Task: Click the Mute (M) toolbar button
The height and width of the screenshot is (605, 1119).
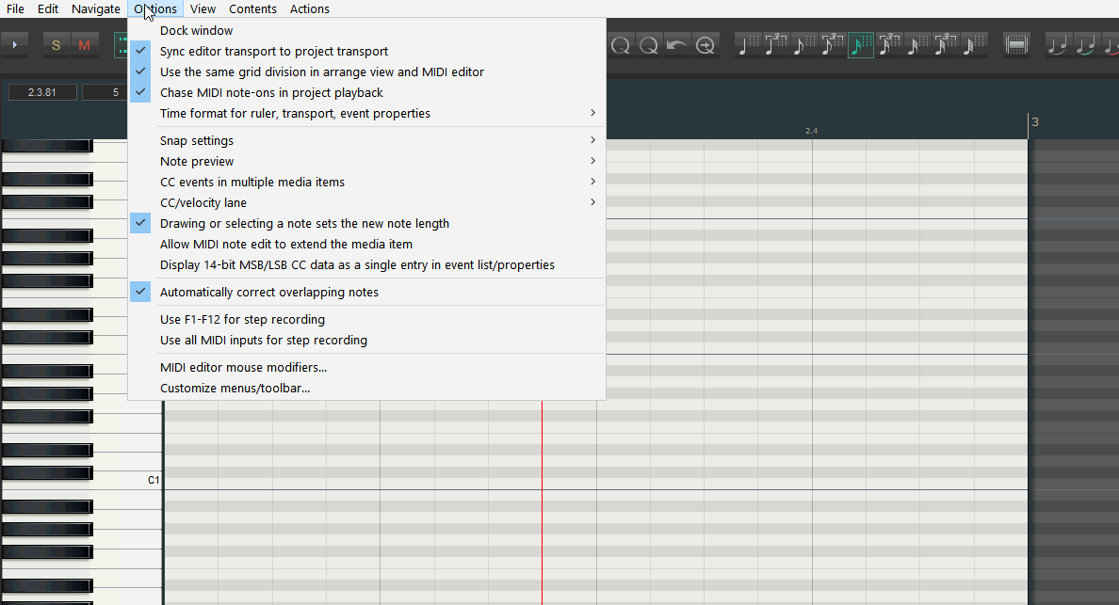Action: (x=85, y=44)
